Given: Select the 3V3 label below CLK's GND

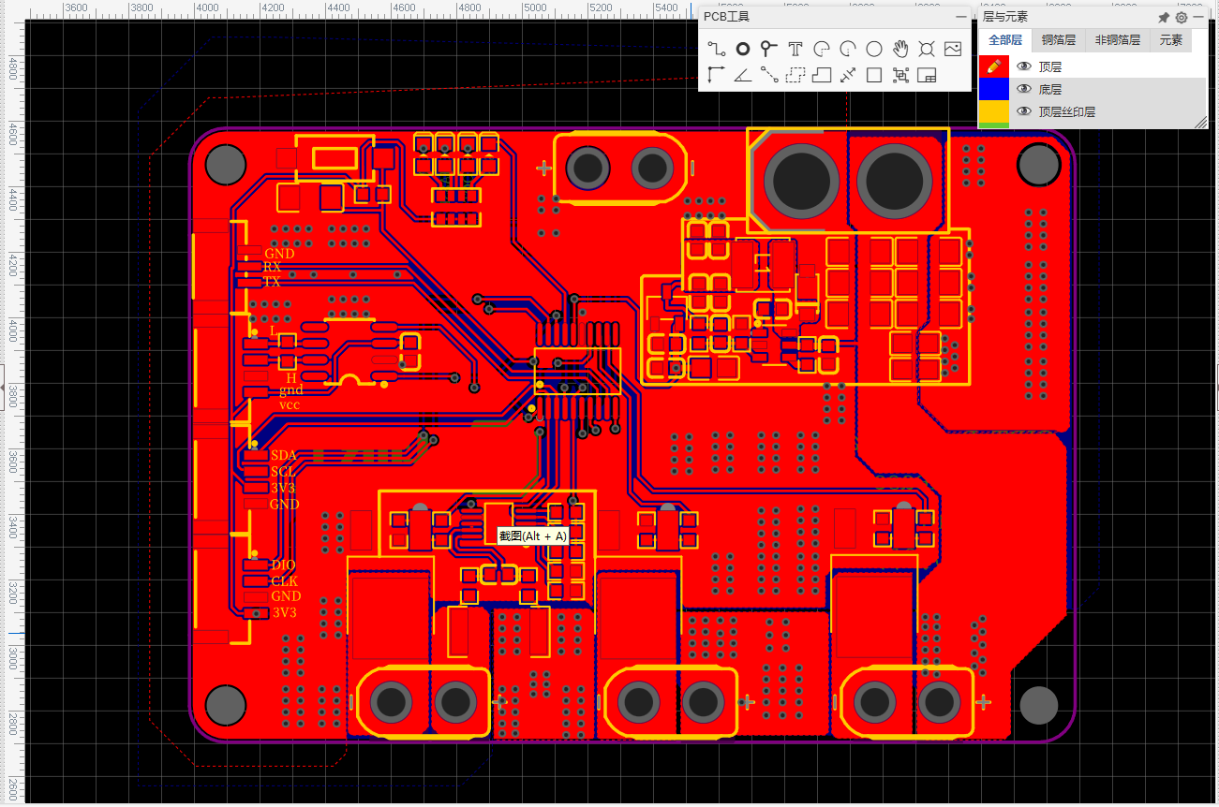Looking at the screenshot, I should pyautogui.click(x=285, y=612).
